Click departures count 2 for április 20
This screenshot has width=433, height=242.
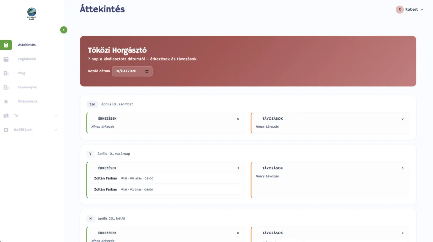[403, 233]
